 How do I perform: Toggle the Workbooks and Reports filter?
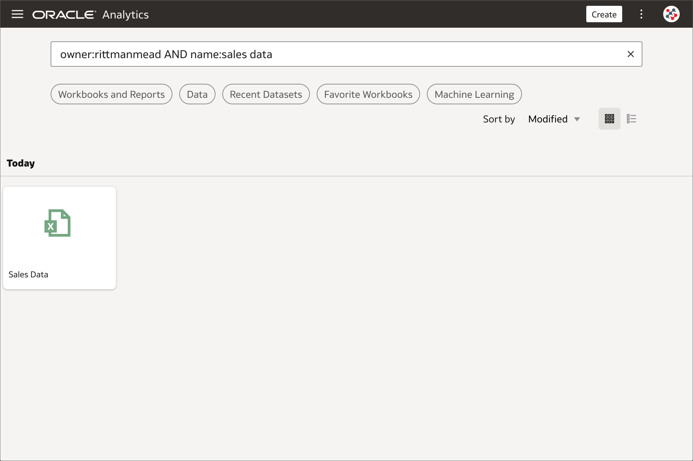111,94
